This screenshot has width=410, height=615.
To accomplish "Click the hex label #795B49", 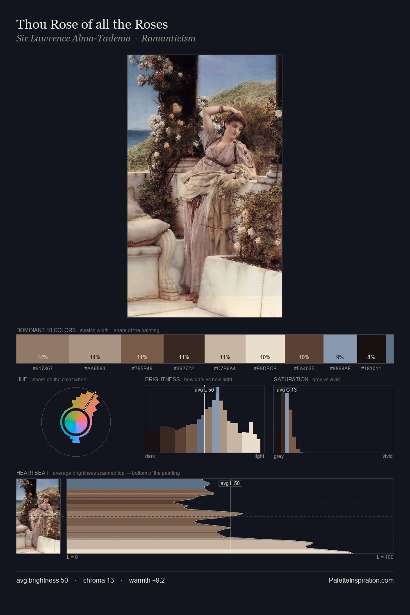I will pos(142,369).
